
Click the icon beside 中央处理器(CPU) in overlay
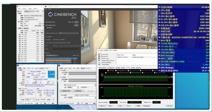[x=159, y=44]
